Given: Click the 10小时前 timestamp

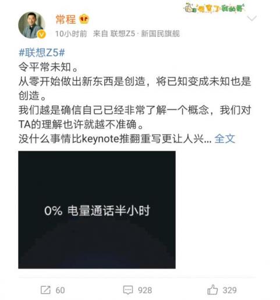Looking at the screenshot, I should [x=71, y=34].
